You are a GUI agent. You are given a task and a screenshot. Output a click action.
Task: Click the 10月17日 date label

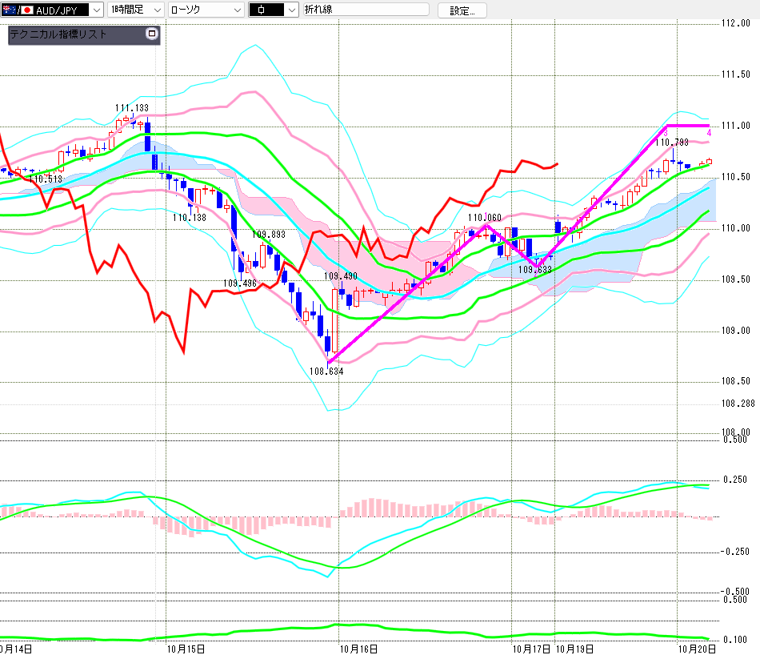(532, 649)
